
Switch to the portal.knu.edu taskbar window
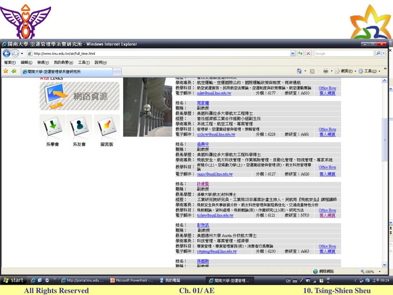pos(83,280)
